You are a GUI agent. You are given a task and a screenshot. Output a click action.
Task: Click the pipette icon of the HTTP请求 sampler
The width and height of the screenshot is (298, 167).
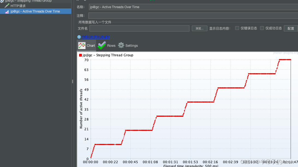7,5
